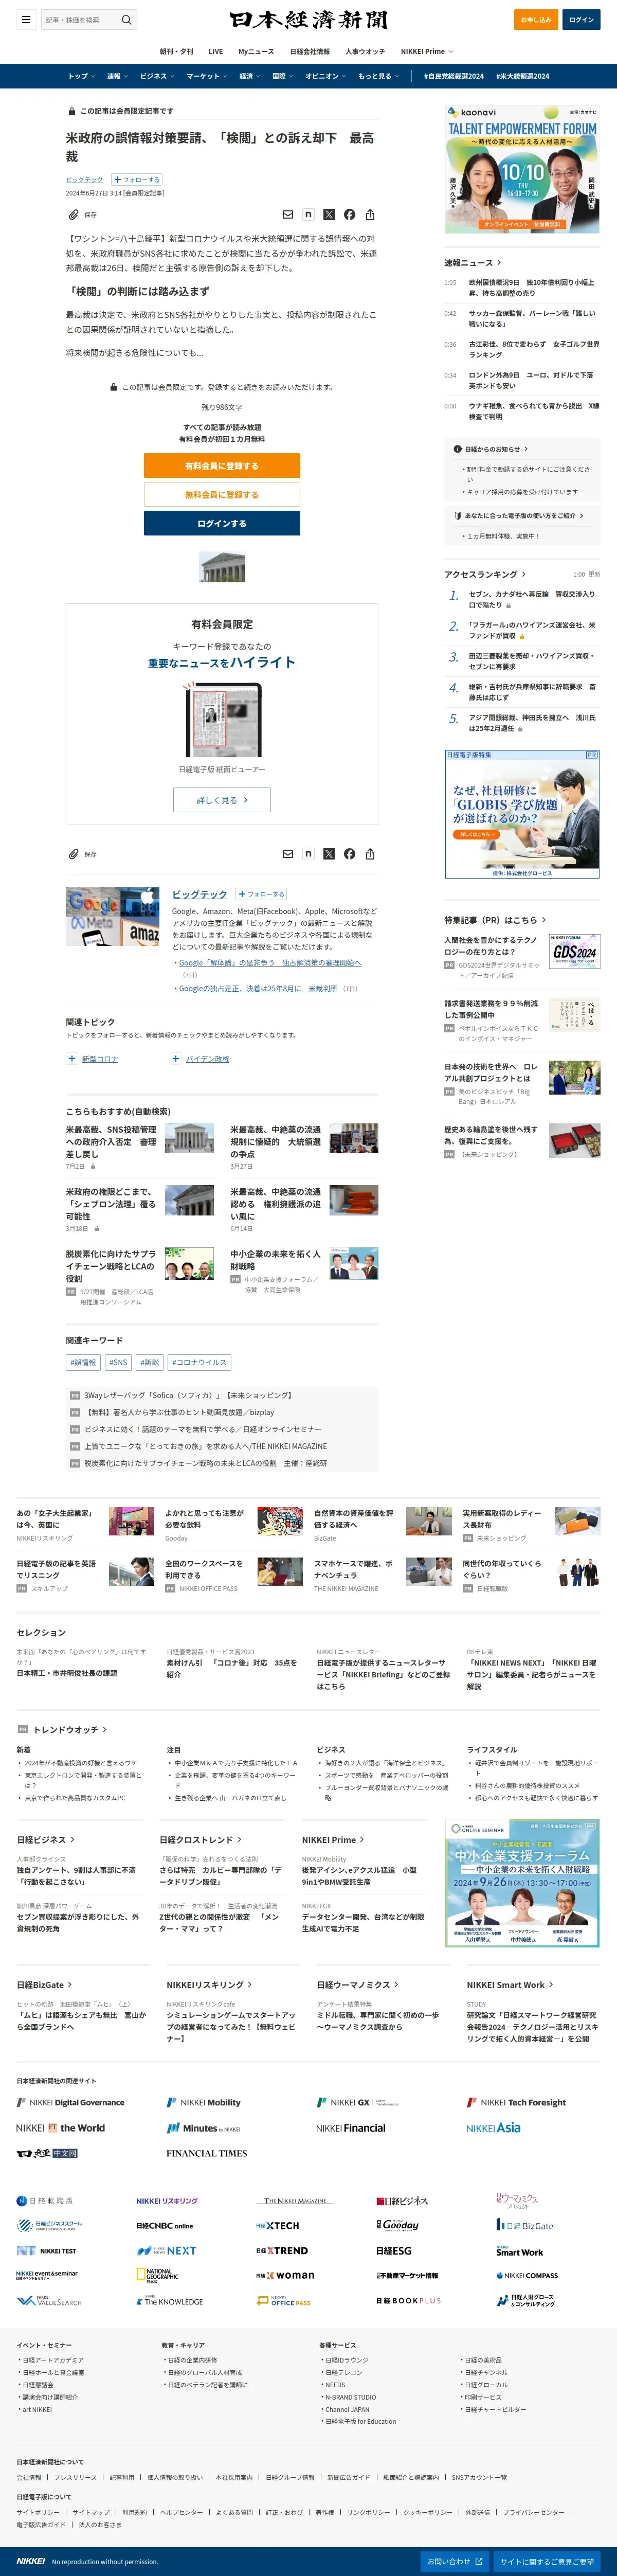Open the 速報ニュース section heading link
The width and height of the screenshot is (617, 2576).
point(473,262)
